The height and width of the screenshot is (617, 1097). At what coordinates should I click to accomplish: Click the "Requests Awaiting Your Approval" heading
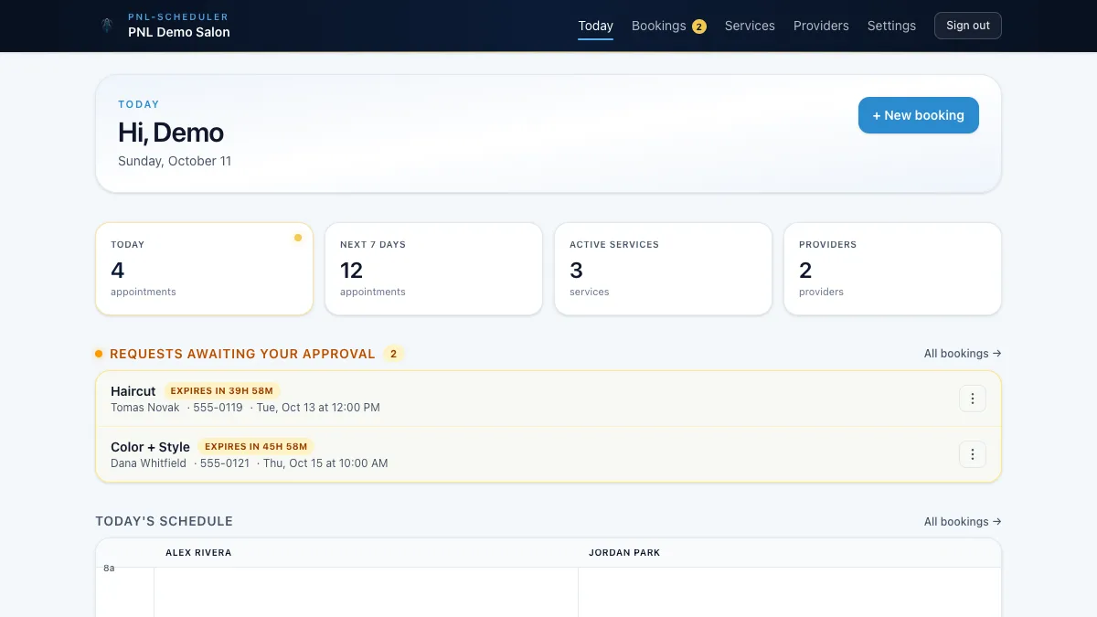coord(242,354)
